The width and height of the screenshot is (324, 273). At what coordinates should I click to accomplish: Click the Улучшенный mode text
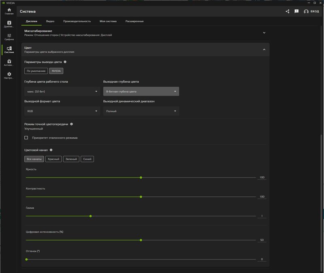point(34,128)
